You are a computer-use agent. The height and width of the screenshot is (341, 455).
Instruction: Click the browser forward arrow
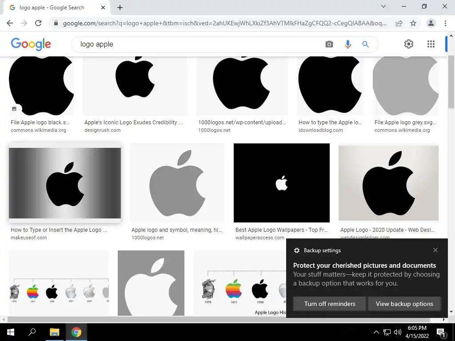click(x=24, y=23)
